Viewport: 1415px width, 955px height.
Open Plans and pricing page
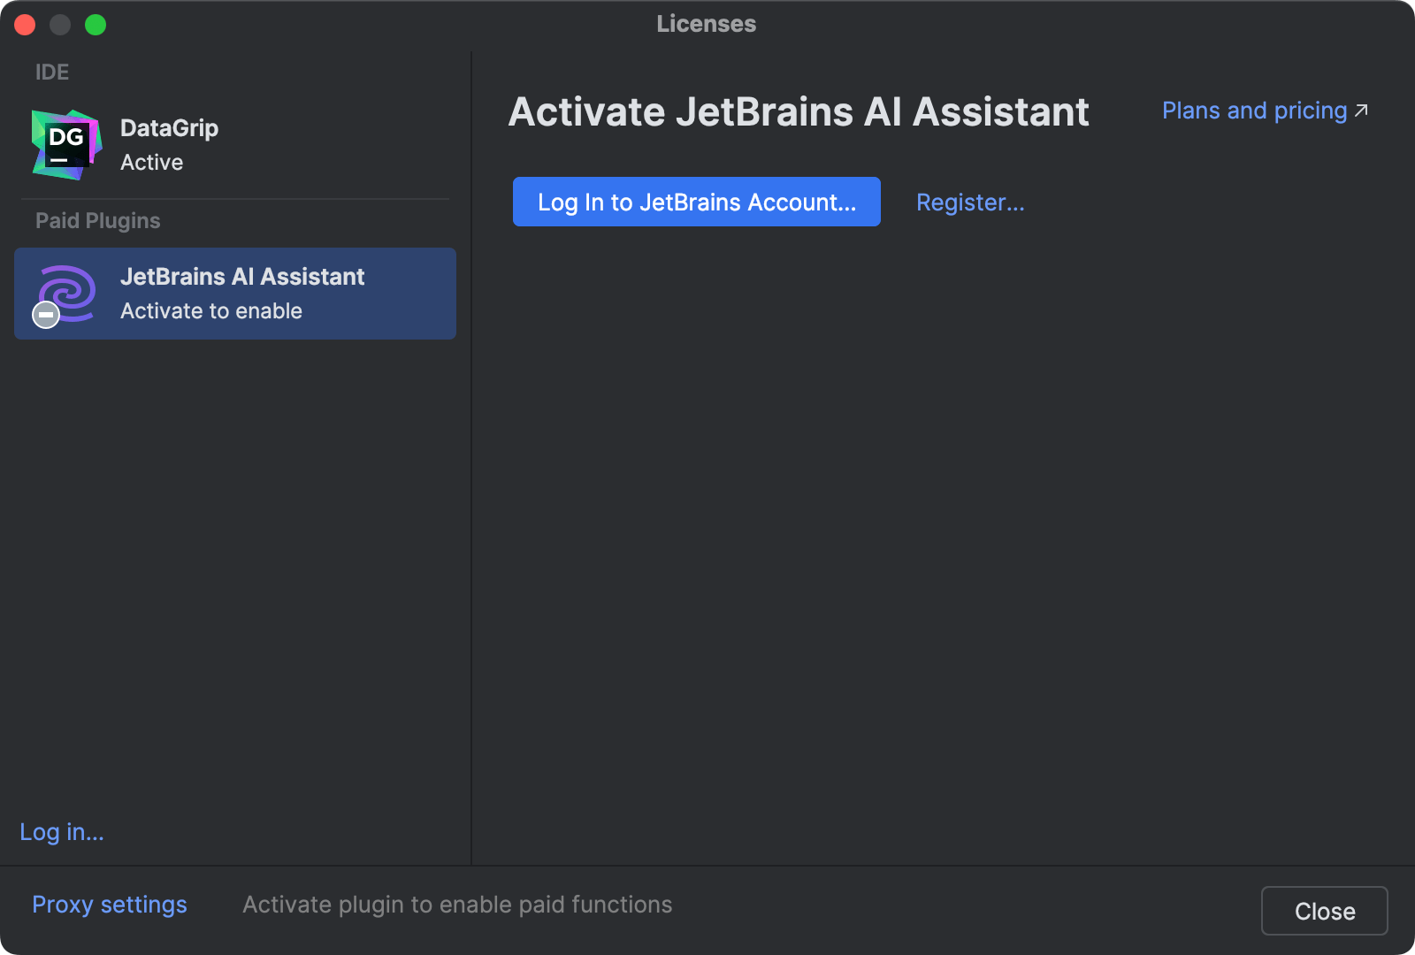pos(1253,111)
